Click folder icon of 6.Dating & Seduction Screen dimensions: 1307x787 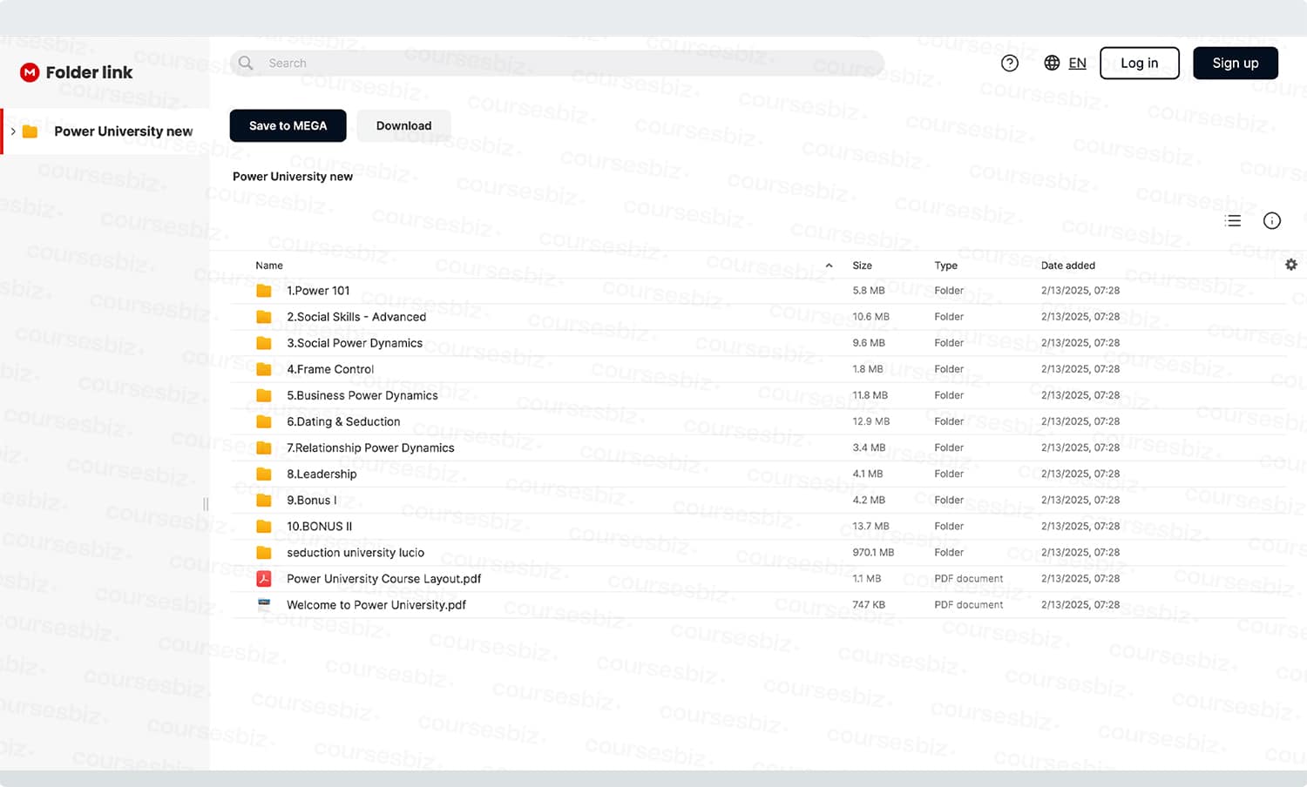point(264,421)
